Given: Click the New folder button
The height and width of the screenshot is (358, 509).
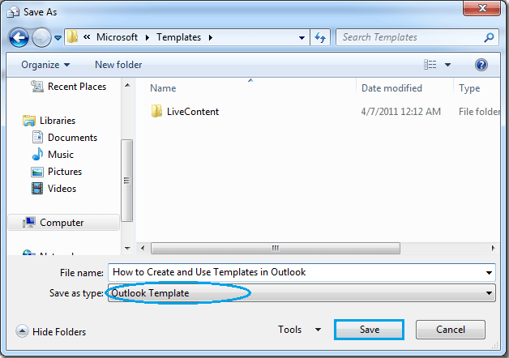Looking at the screenshot, I should [x=118, y=65].
